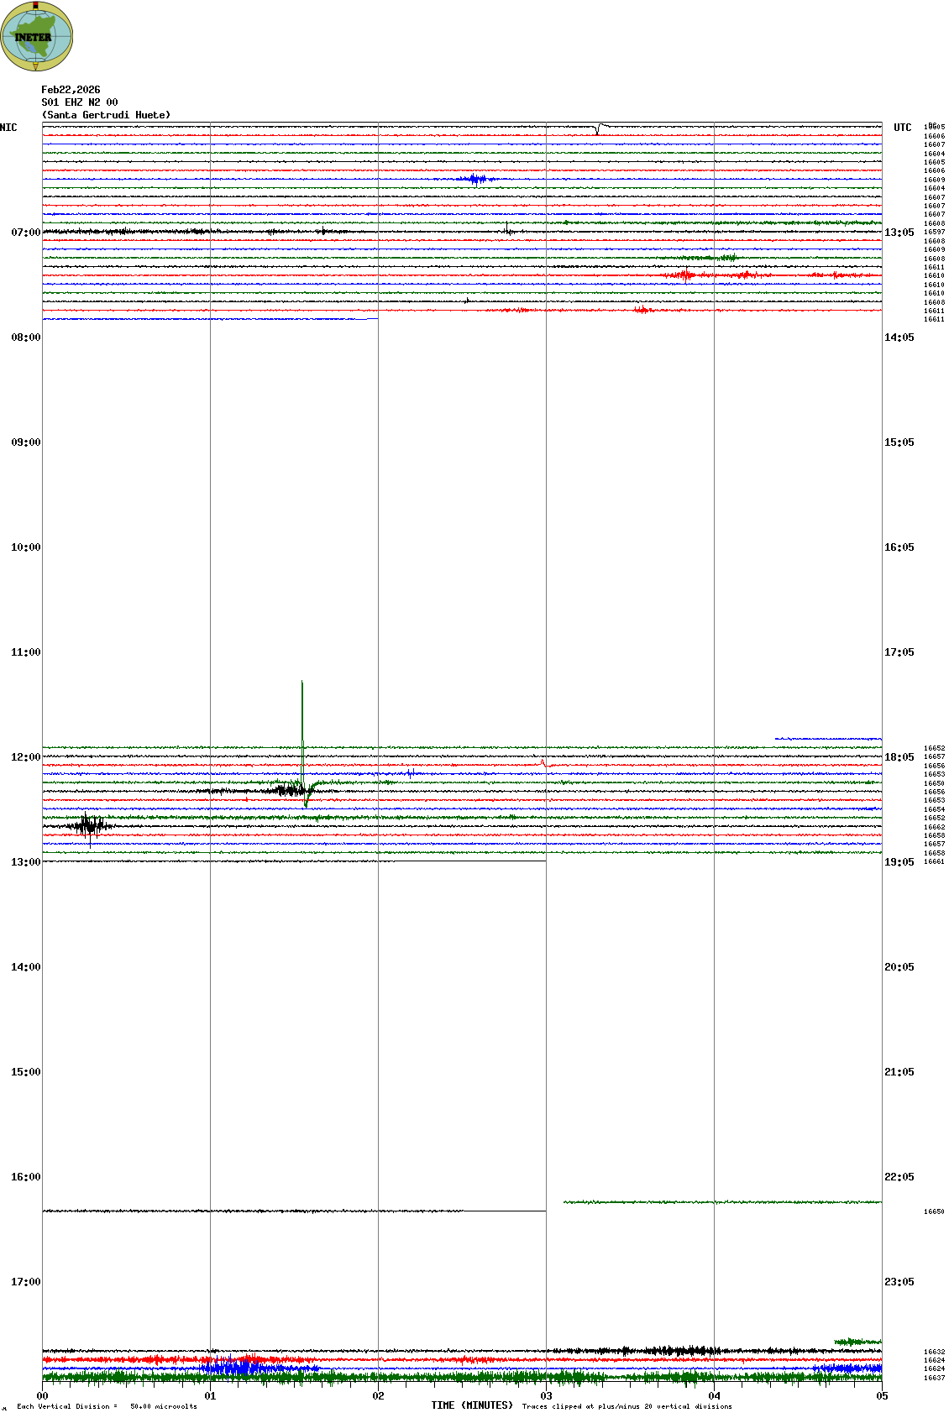Screen dimensions: 949x1418
Task: Select the 23:05 UTC time label
Action: click(899, 1282)
